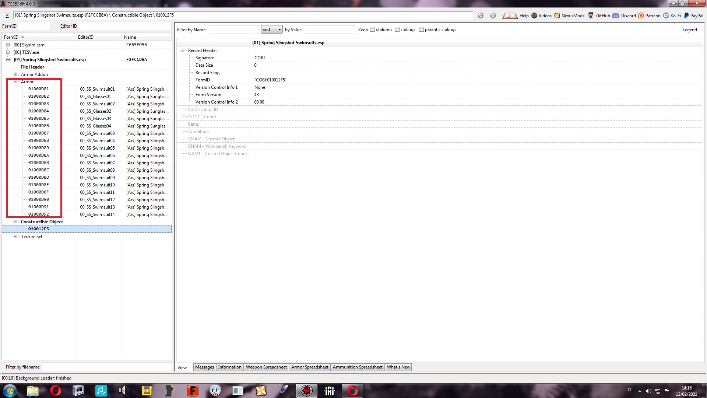Open the network icon in system tray
Screen dimensions: 707x398
[658, 391]
